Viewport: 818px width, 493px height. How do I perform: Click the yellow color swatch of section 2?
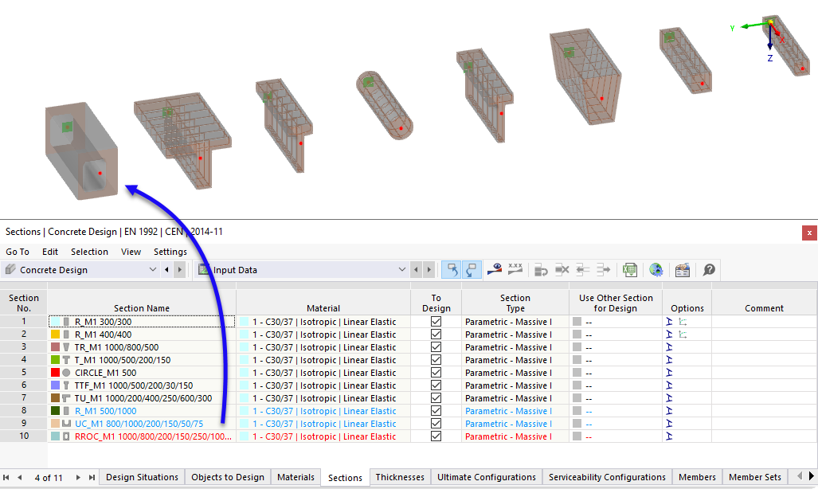click(55, 335)
